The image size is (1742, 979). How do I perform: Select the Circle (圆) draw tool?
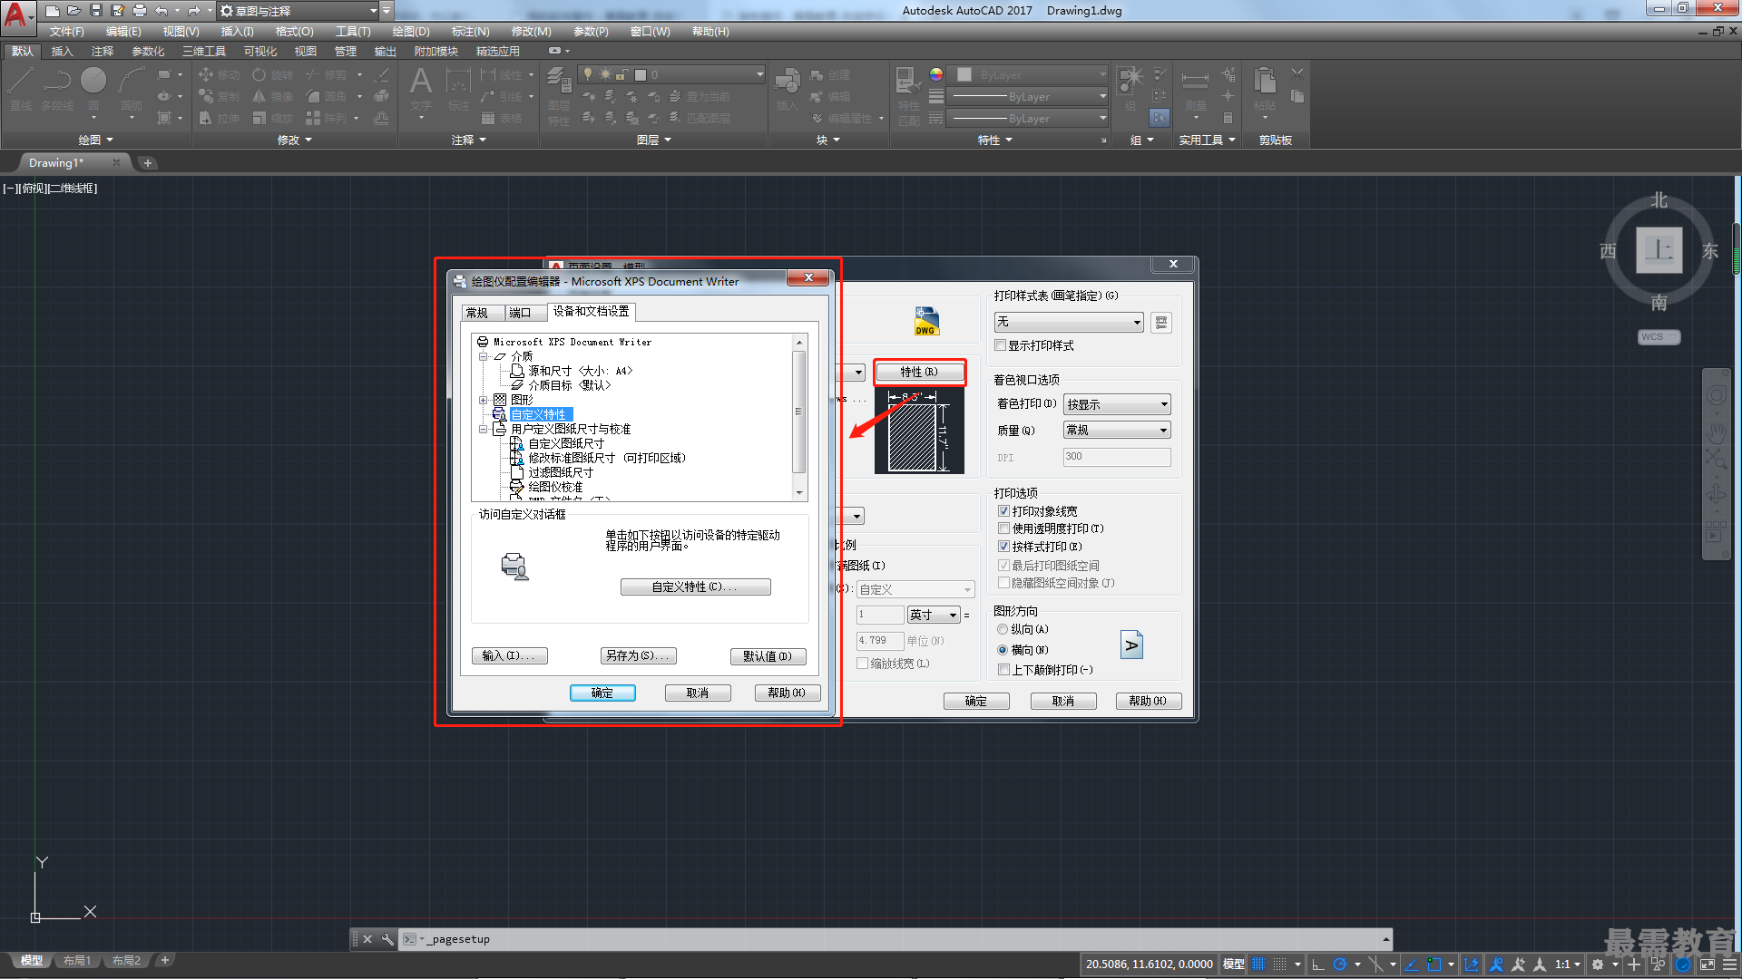click(93, 89)
